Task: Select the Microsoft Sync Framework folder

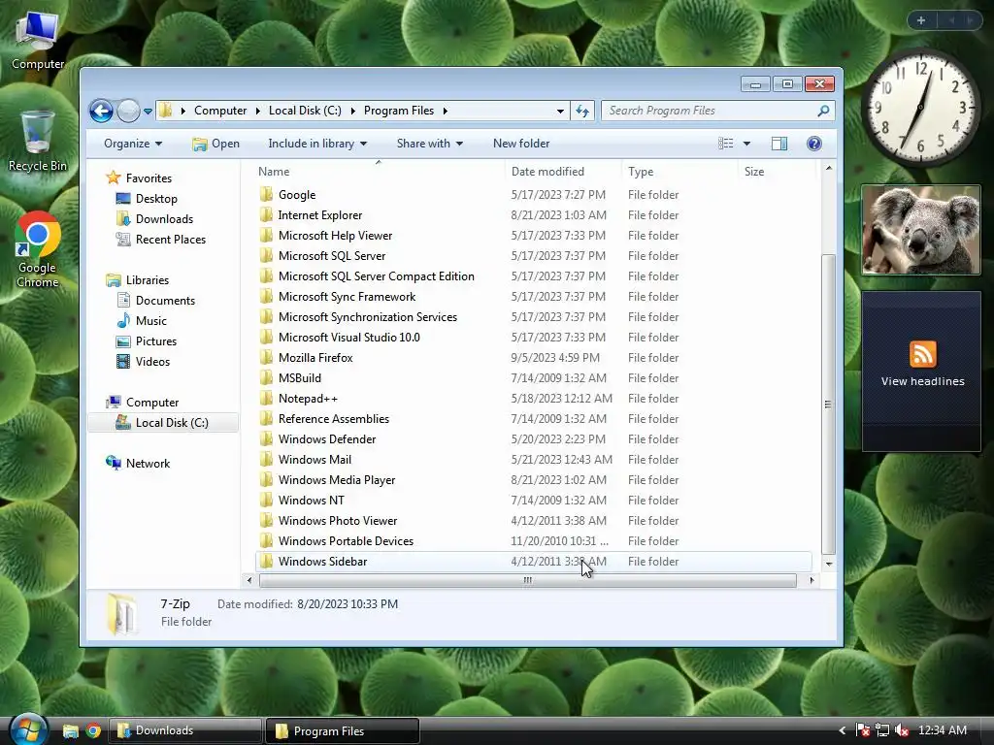Action: [x=347, y=297]
